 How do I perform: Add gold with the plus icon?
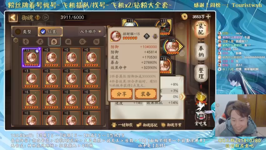click(208, 16)
